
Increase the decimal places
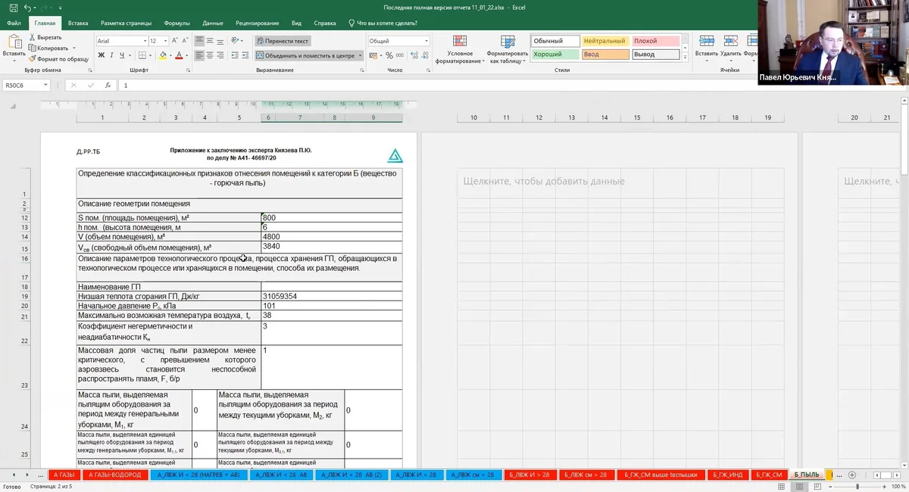pyautogui.click(x=414, y=55)
